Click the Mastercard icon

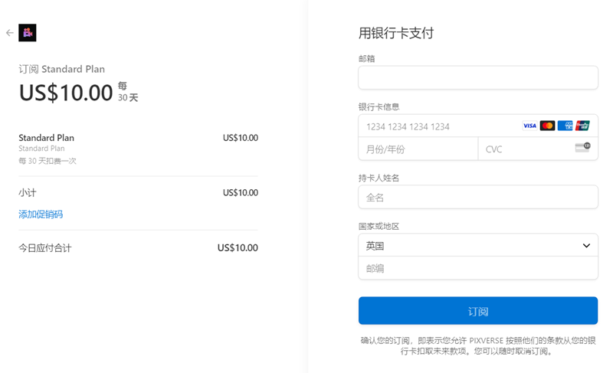[547, 126]
